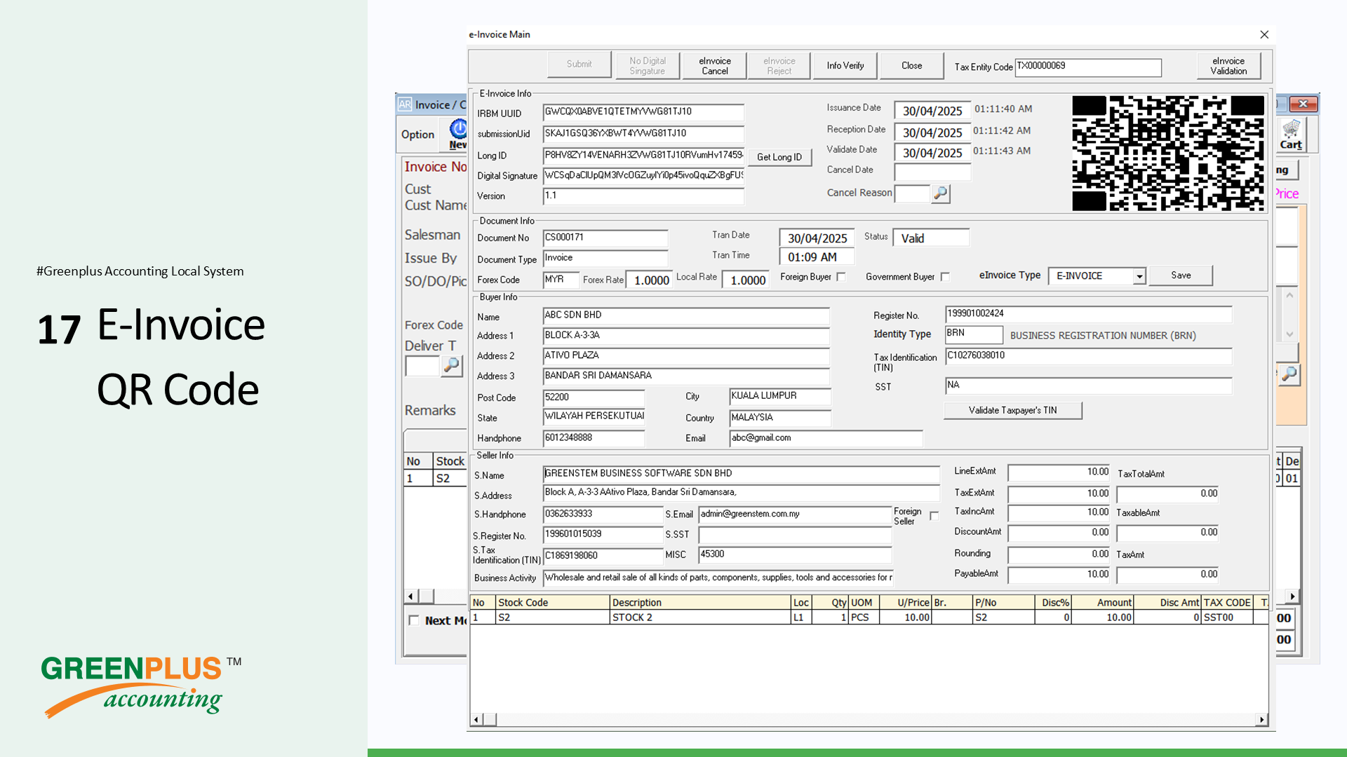Tick the Government Buyer checkbox
The image size is (1347, 757).
(945, 277)
